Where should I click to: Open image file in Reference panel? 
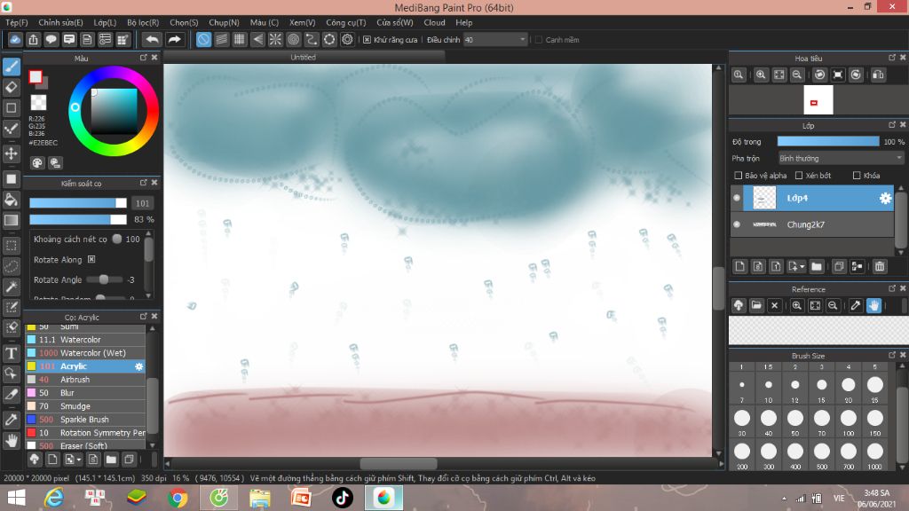tap(756, 305)
